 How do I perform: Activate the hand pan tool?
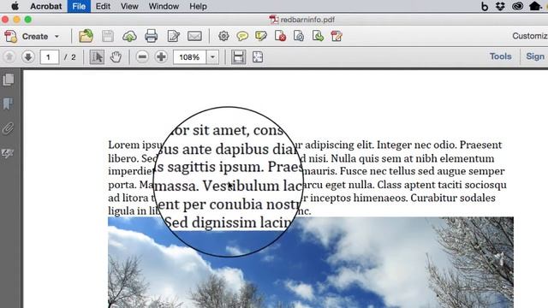point(116,57)
